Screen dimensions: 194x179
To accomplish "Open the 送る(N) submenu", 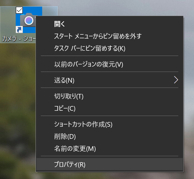I will pyautogui.click(x=109, y=80).
